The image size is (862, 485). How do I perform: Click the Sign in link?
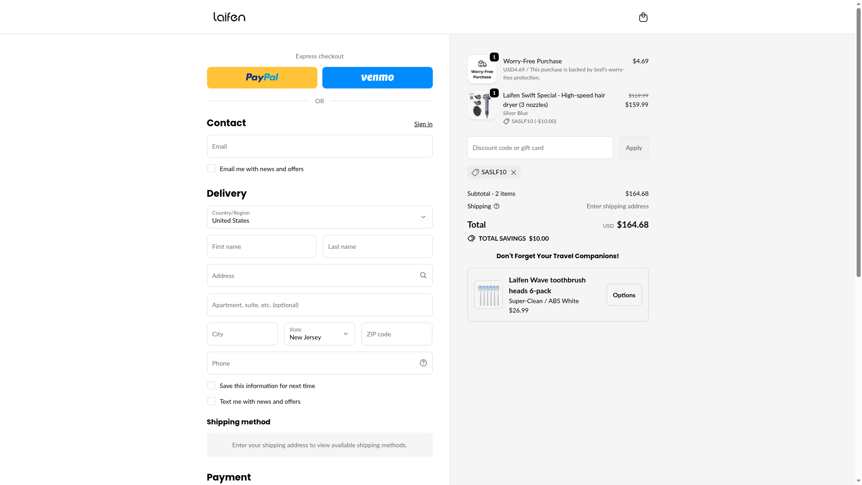click(x=423, y=124)
